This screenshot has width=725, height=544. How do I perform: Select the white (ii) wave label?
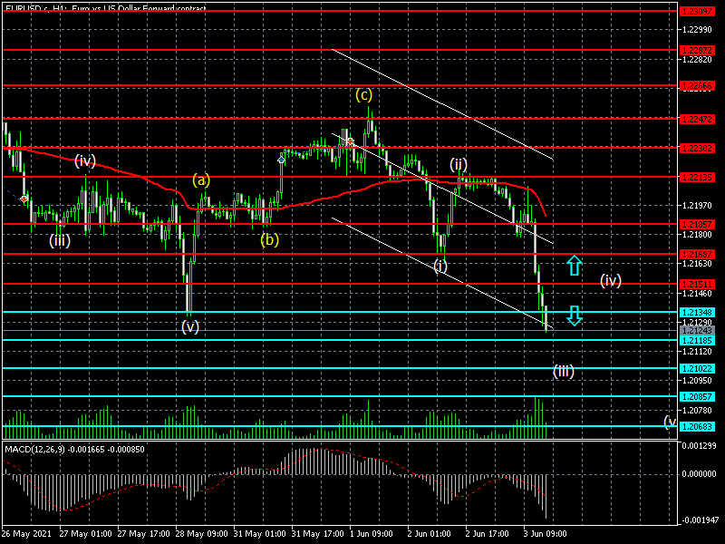tap(459, 164)
